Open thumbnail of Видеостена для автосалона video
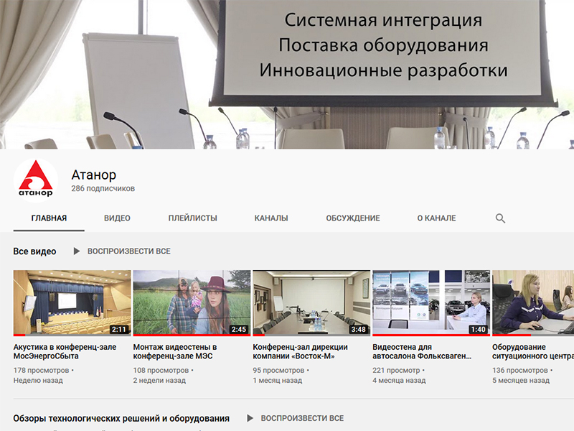Screen dimensions: 574x431 [x=431, y=303]
